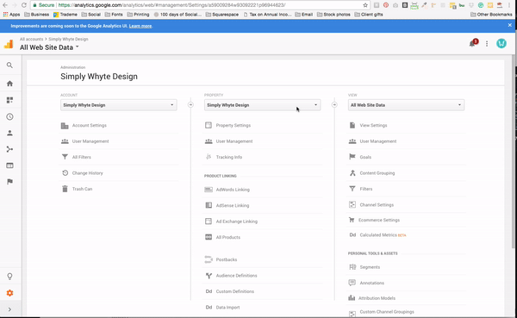Go to Home via the house icon

[x=9, y=84]
